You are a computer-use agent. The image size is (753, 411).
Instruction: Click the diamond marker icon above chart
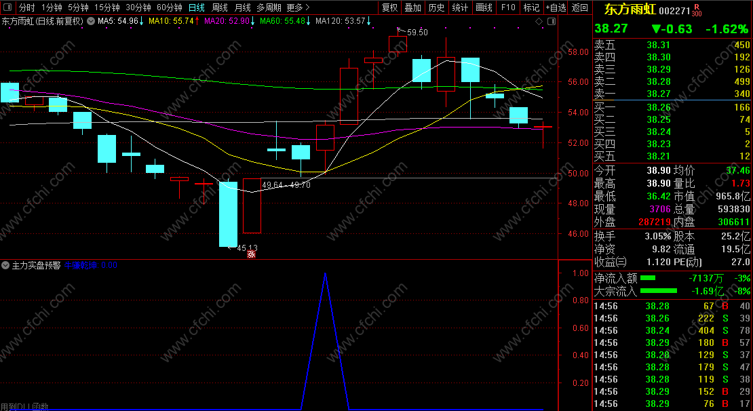coord(539,21)
